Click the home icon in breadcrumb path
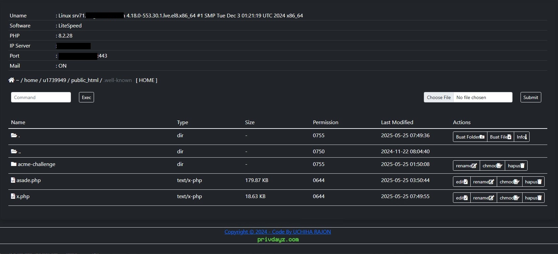Viewport: 558px width, 254px height. click(11, 80)
